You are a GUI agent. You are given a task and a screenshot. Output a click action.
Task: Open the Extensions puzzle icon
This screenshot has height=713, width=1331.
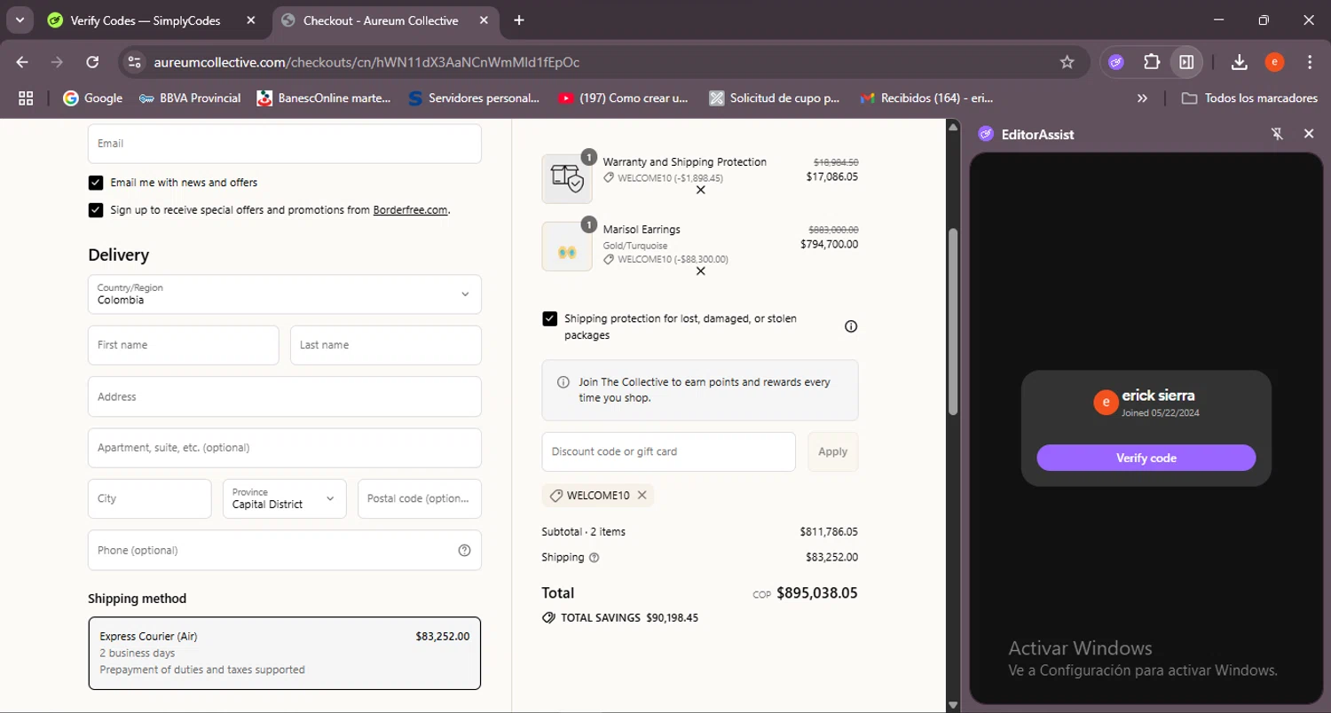click(1152, 62)
